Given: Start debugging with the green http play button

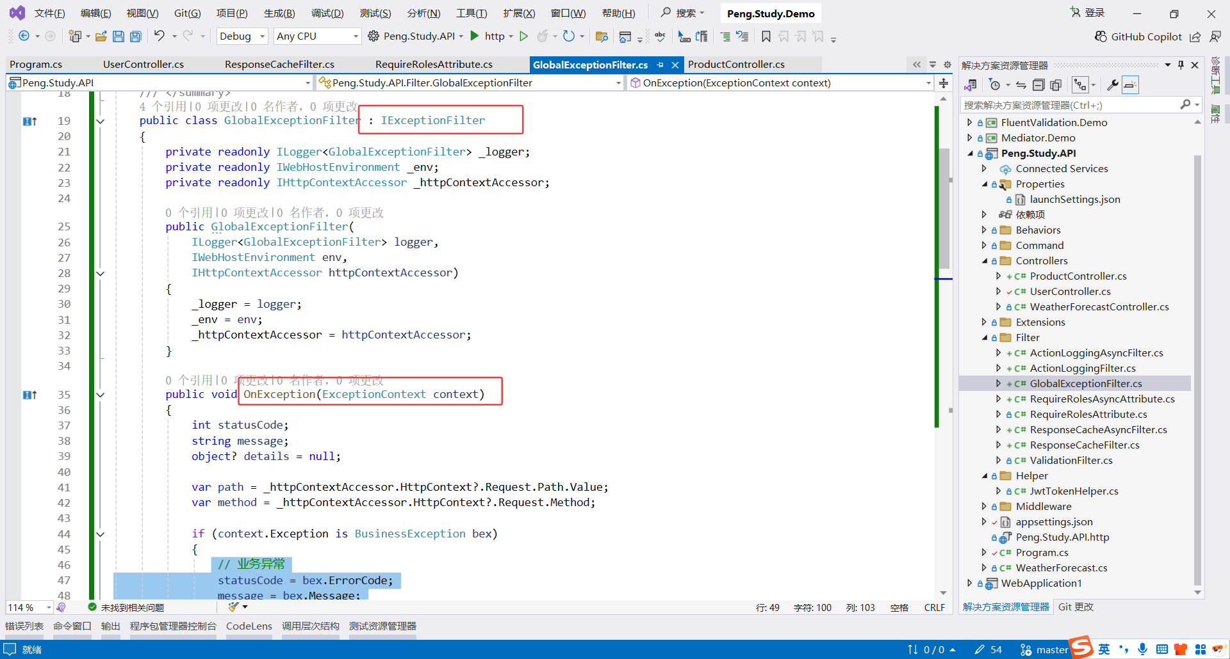Looking at the screenshot, I should click(x=475, y=36).
